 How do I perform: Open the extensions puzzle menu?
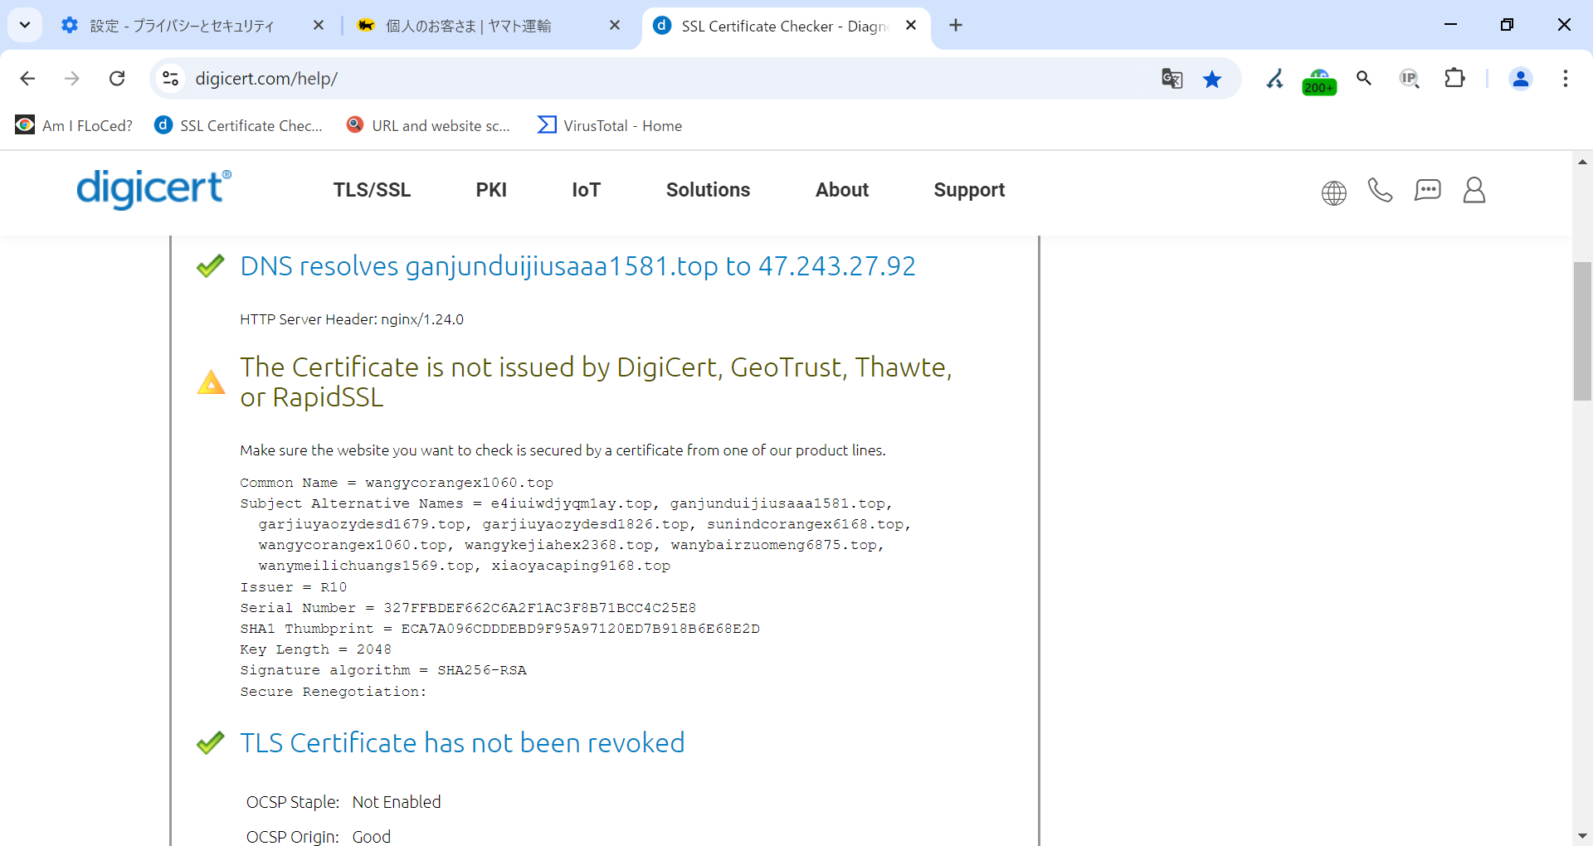tap(1454, 78)
